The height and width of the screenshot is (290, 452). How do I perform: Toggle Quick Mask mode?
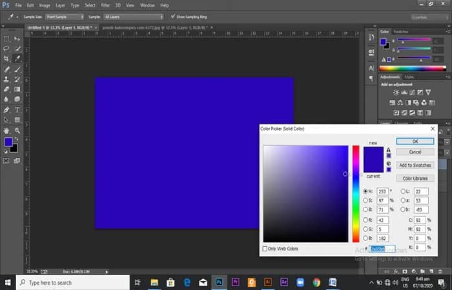6,161
